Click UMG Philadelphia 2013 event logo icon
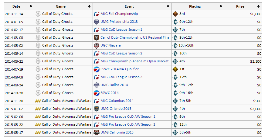The width and height of the screenshot is (265, 139). (x=97, y=22)
